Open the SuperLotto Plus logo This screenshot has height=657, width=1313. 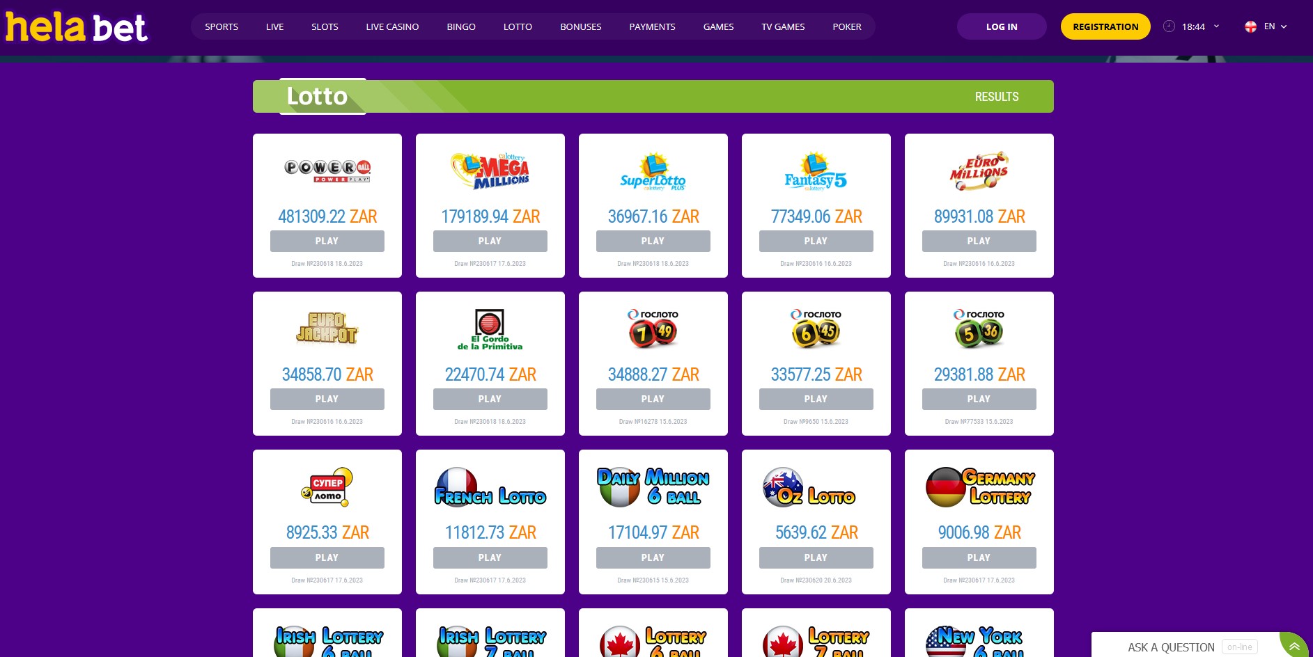(653, 171)
